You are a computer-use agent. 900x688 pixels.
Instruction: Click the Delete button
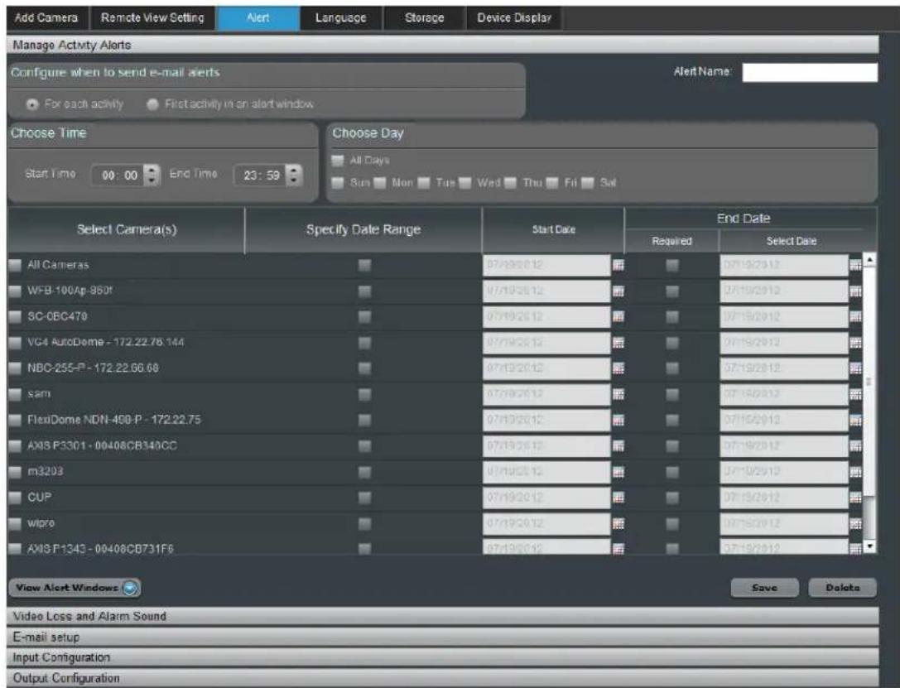click(x=843, y=588)
